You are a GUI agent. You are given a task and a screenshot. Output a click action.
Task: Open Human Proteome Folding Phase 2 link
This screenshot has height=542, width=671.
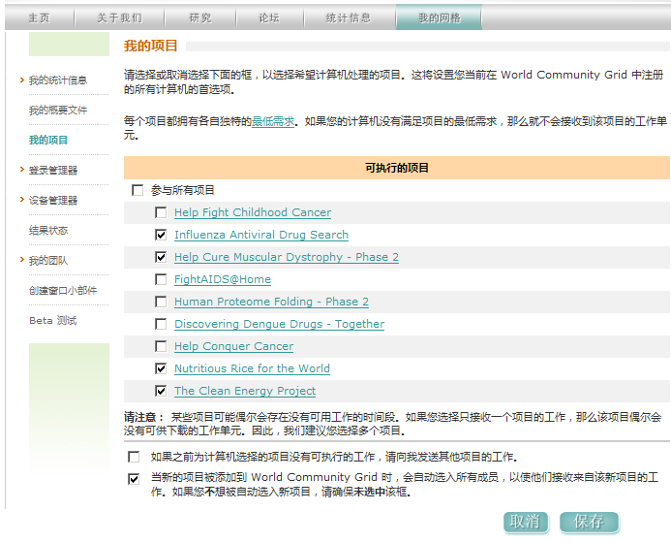click(x=271, y=302)
